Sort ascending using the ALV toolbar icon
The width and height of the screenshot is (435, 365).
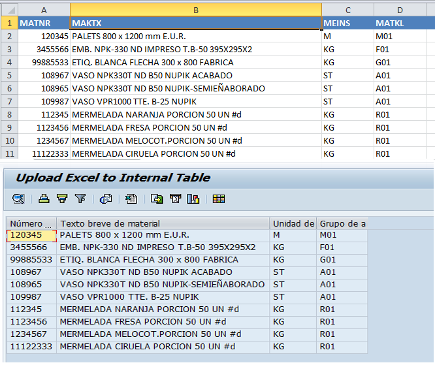[x=44, y=199]
